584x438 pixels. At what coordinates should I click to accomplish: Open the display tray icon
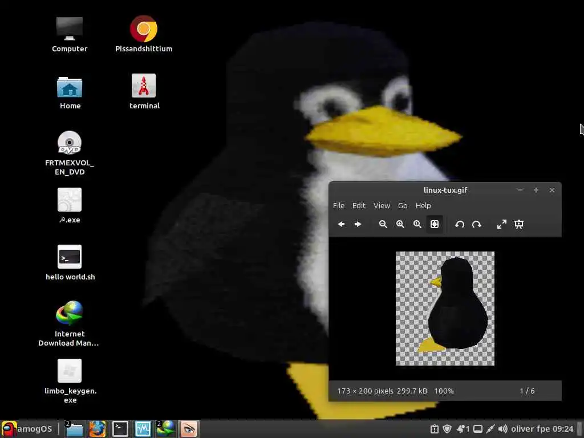pyautogui.click(x=478, y=429)
